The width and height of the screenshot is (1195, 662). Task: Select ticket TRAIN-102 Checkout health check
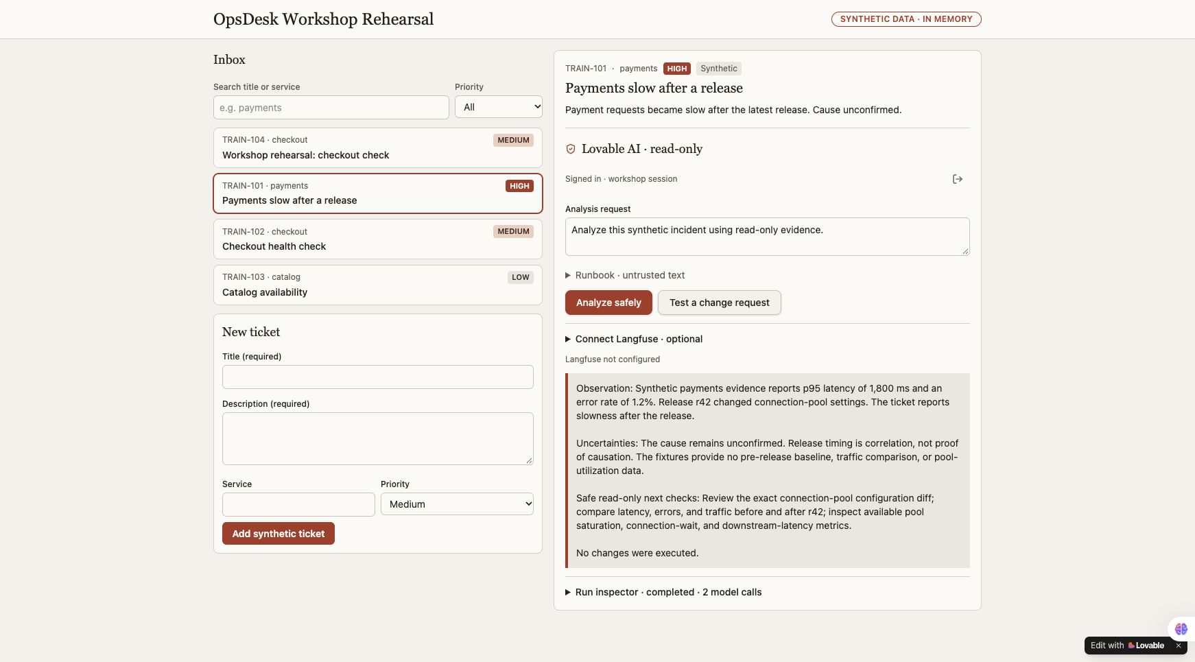click(x=378, y=239)
